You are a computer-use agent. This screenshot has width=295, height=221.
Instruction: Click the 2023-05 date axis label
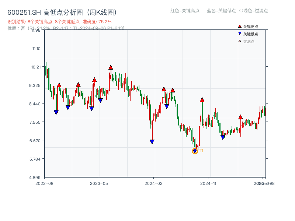click(99, 183)
